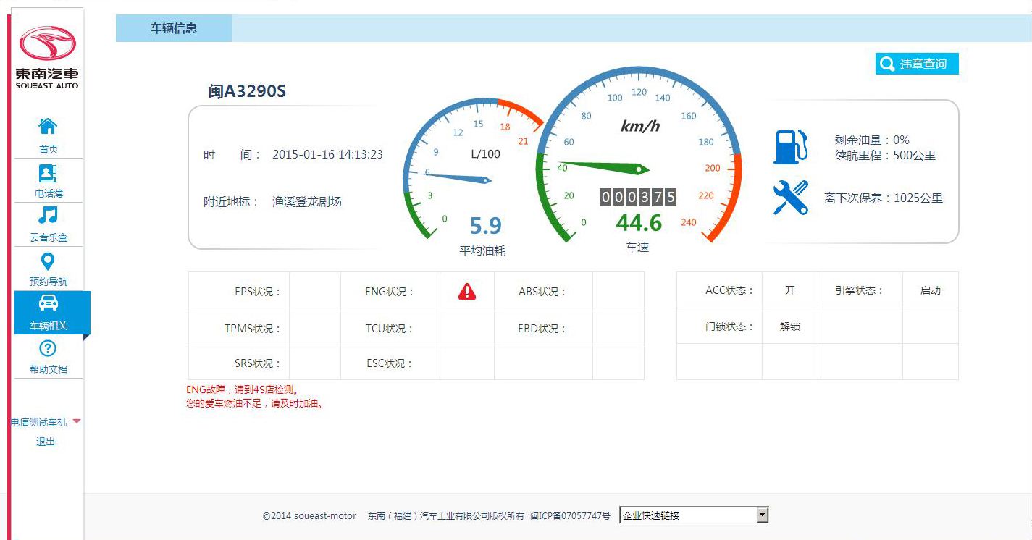Image resolution: width=1032 pixels, height=540 pixels.
Task: Click the license plate 闽A3290S heading
Action: point(247,91)
